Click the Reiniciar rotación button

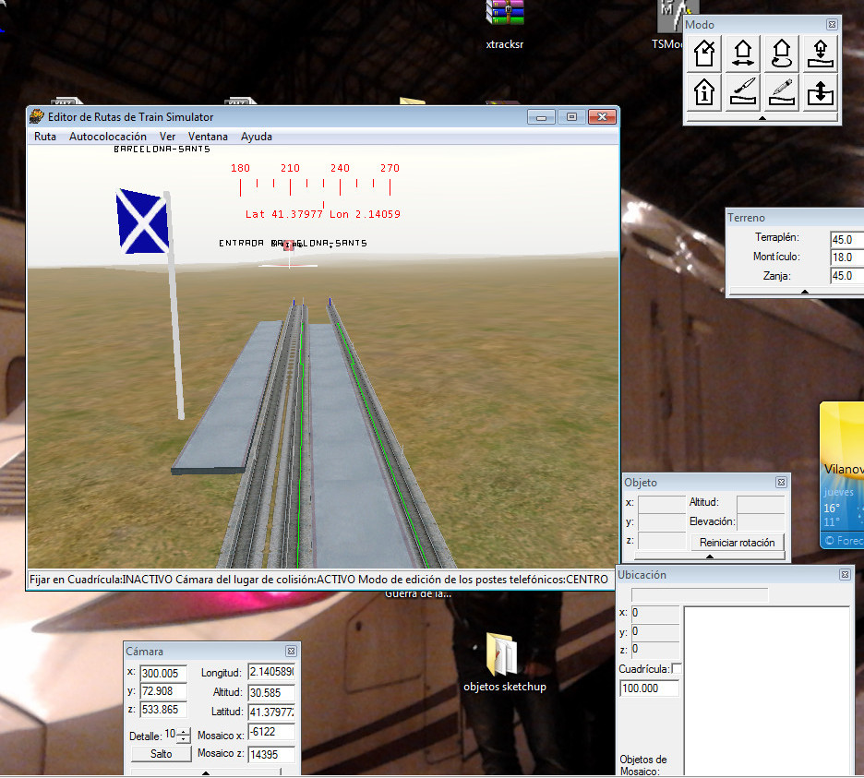tap(737, 543)
